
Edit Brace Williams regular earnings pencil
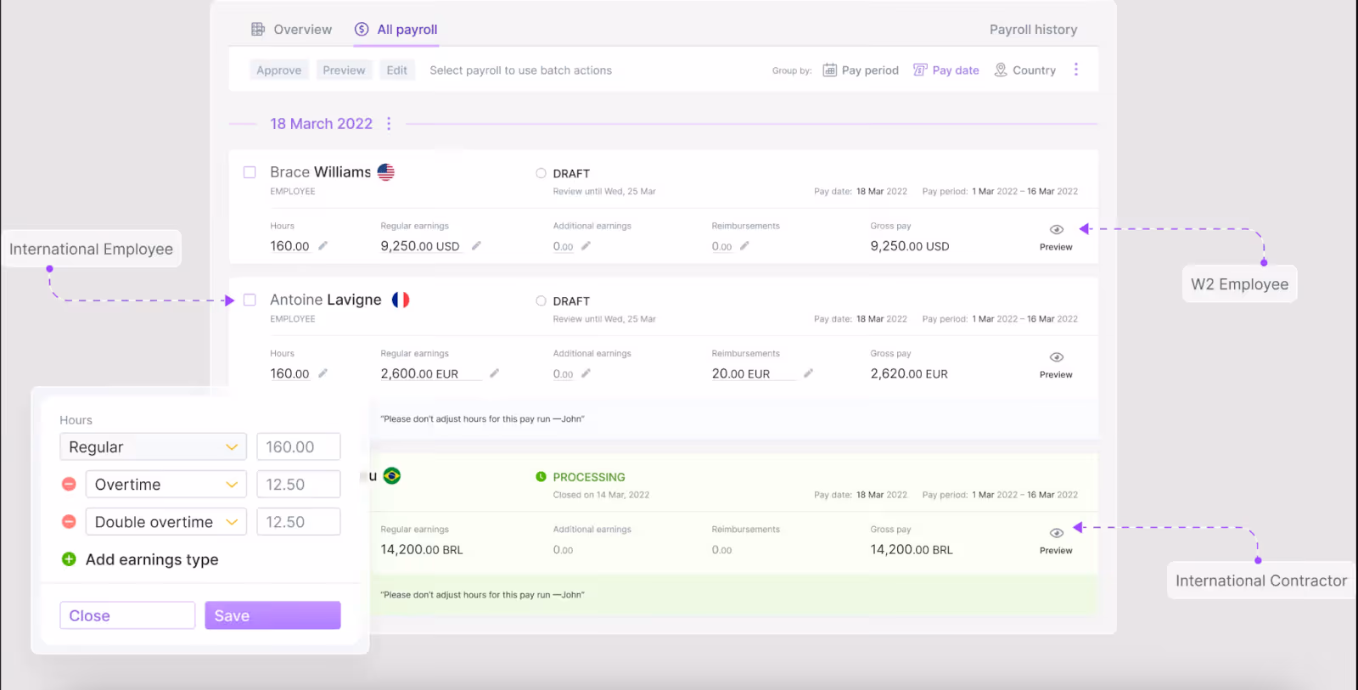click(476, 246)
